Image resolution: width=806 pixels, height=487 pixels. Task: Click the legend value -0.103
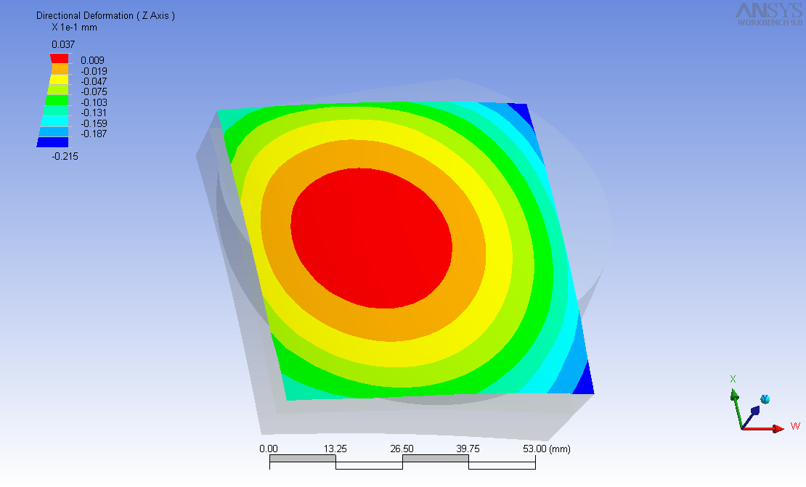pos(94,103)
